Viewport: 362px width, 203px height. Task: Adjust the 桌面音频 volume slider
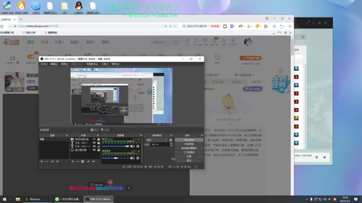click(x=115, y=158)
